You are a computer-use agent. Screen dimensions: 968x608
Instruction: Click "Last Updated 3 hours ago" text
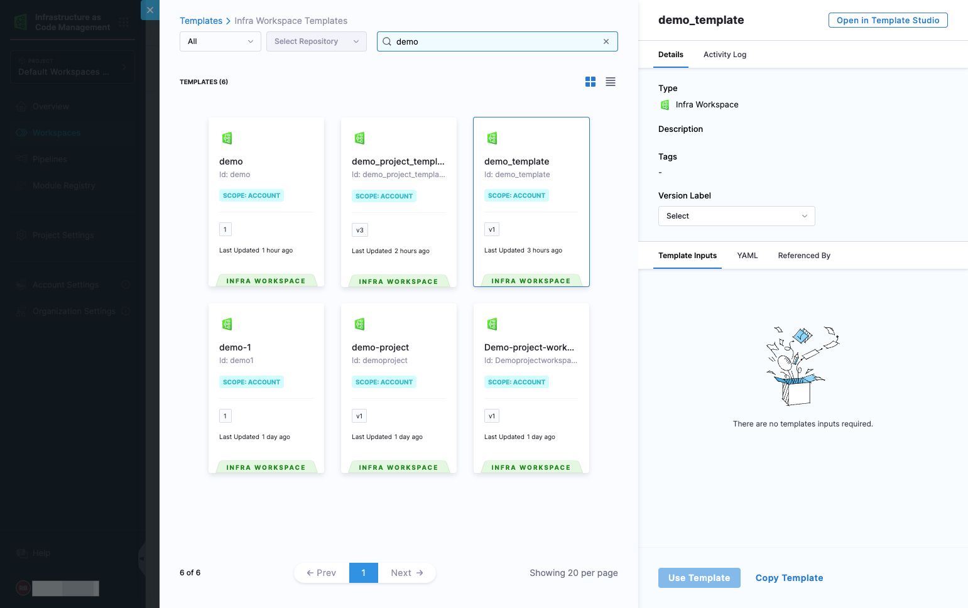(523, 251)
